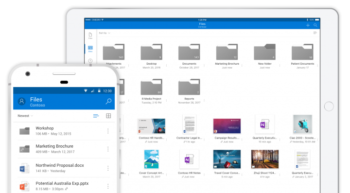Image resolution: width=350 pixels, height=193 pixels.
Task: Open the New folder on tablet
Action: pyautogui.click(x=265, y=52)
